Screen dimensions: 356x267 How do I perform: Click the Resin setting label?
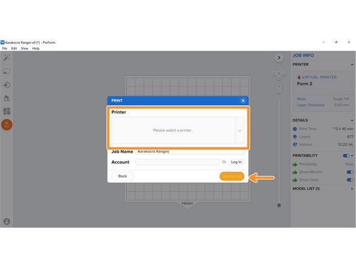[301, 99]
